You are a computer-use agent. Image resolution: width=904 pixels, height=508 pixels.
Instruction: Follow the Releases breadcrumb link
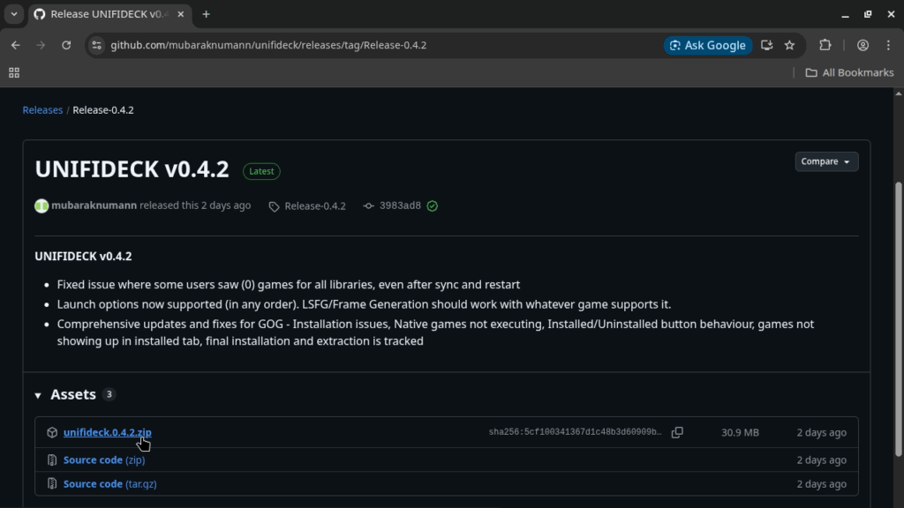(42, 109)
